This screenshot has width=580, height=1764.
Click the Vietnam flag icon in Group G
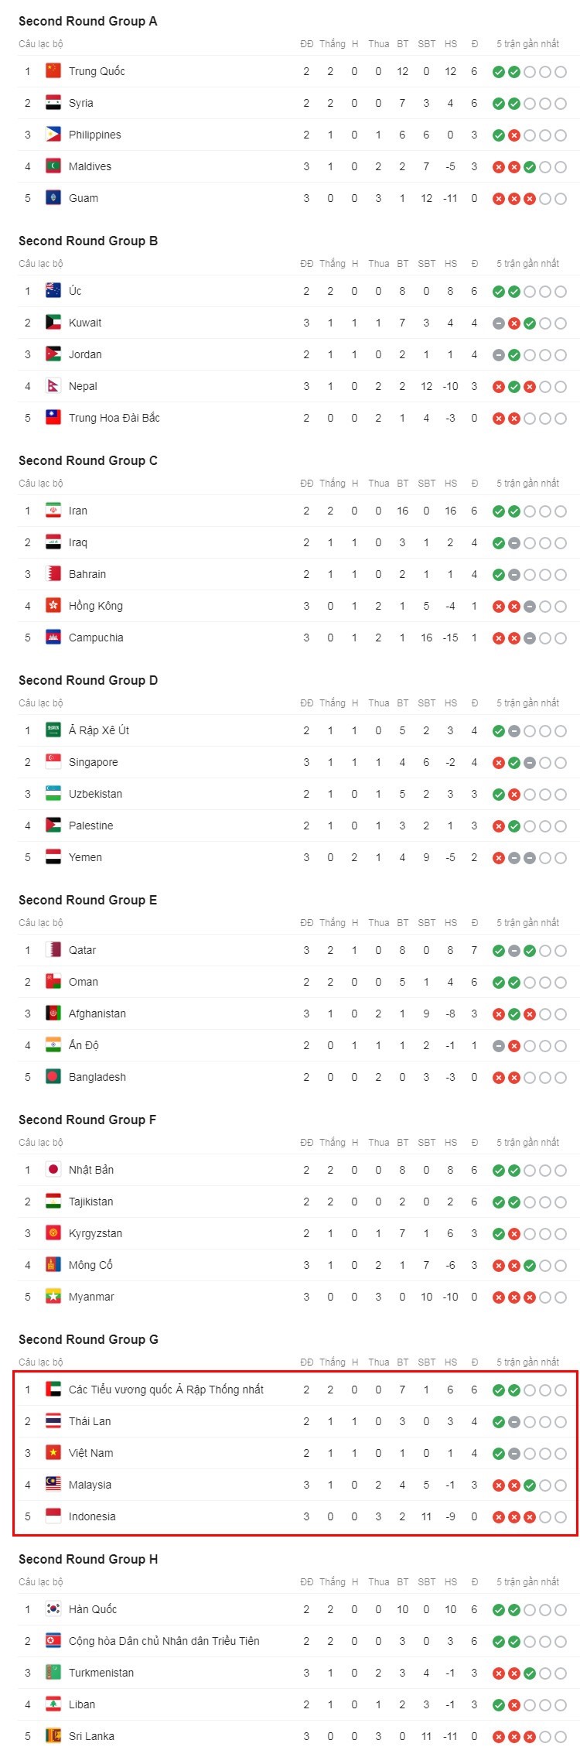click(x=53, y=1453)
